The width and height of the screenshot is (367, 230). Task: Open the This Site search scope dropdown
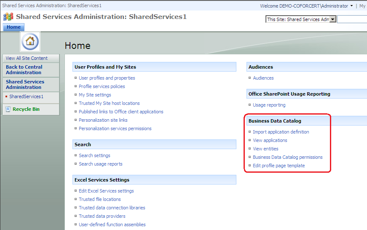332,19
